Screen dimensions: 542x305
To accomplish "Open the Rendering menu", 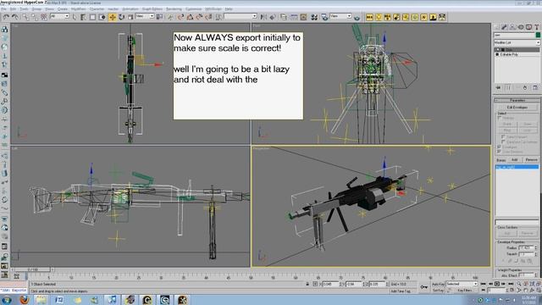I will tap(174, 9).
